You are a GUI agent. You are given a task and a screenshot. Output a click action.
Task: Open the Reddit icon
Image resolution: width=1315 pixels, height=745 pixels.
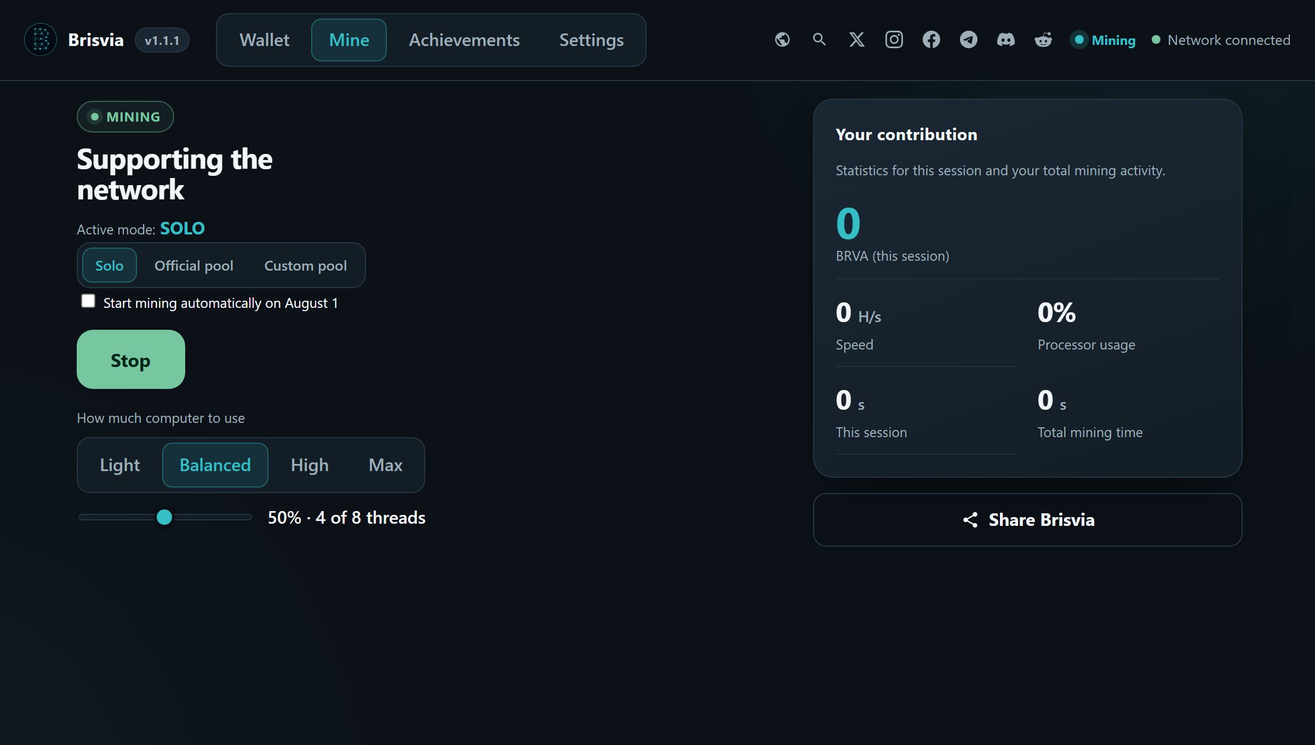point(1043,40)
